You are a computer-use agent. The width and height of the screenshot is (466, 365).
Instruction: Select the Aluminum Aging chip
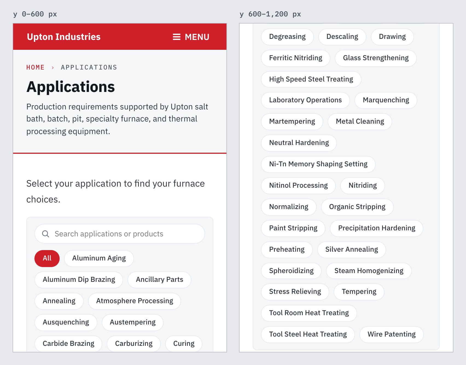click(99, 258)
